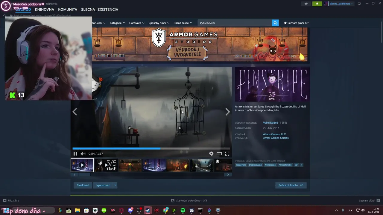Open Google Chrome from the taskbar
This screenshot has width=383, height=215.
165,210
